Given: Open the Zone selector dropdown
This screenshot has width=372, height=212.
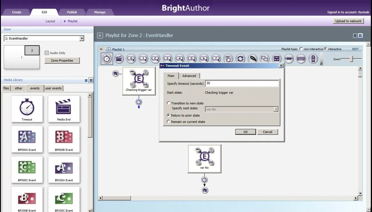Looking at the screenshot, I should point(82,38).
